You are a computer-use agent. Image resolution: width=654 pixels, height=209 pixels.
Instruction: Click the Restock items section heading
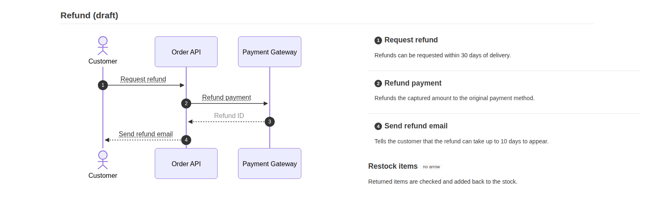tap(393, 166)
